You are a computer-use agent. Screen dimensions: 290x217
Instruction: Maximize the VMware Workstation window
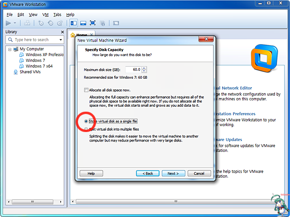point(269,3)
